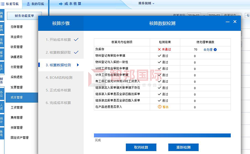Open the 办公 side tab

coord(2,94)
